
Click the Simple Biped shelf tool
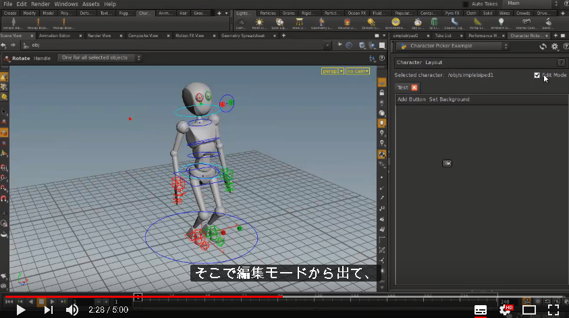pos(13,24)
